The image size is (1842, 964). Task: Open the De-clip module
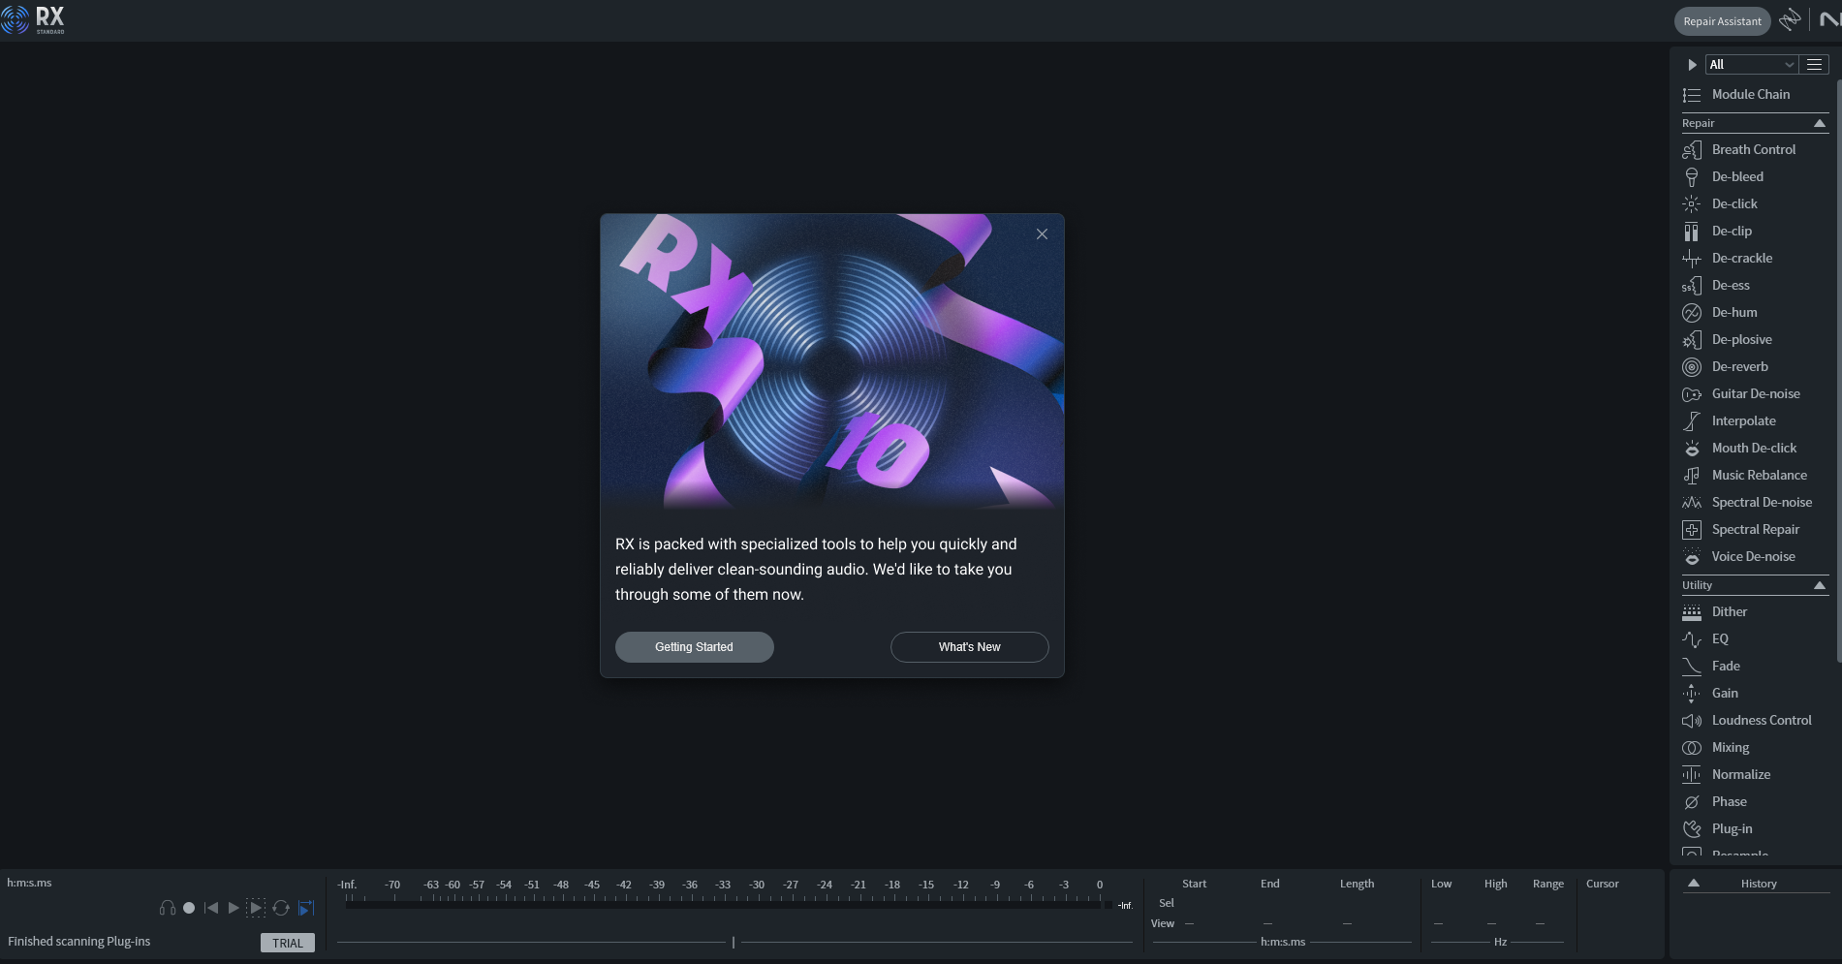pos(1753,231)
